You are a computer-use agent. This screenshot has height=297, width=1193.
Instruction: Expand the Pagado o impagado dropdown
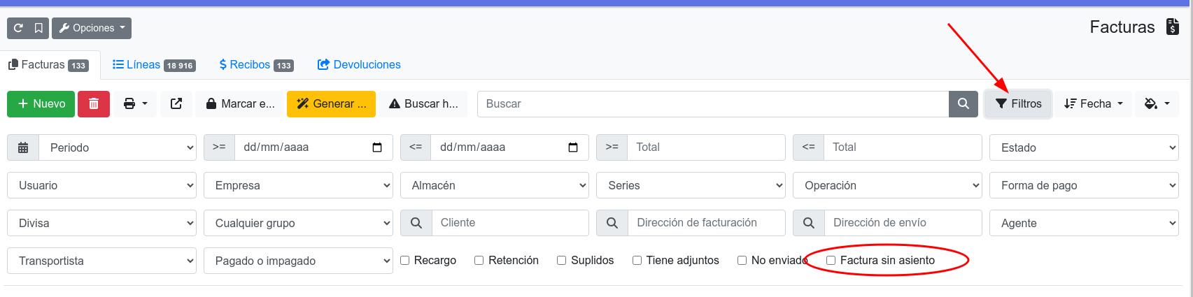coord(298,261)
